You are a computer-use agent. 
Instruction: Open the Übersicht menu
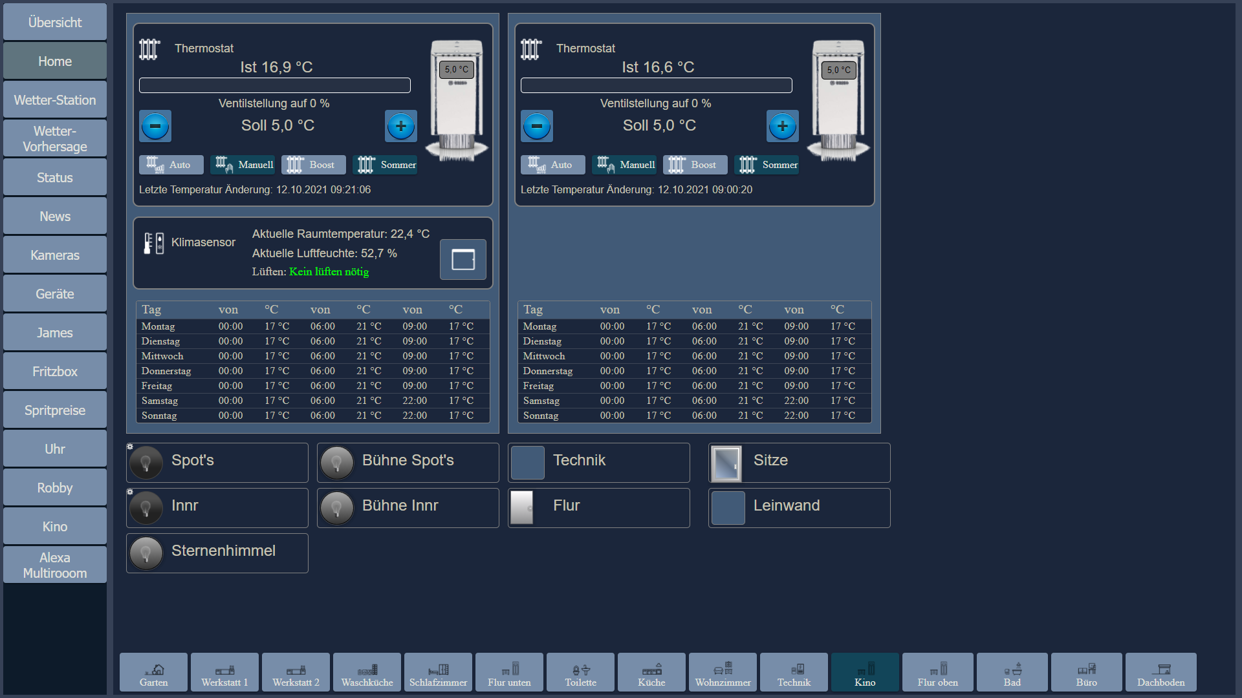point(55,22)
